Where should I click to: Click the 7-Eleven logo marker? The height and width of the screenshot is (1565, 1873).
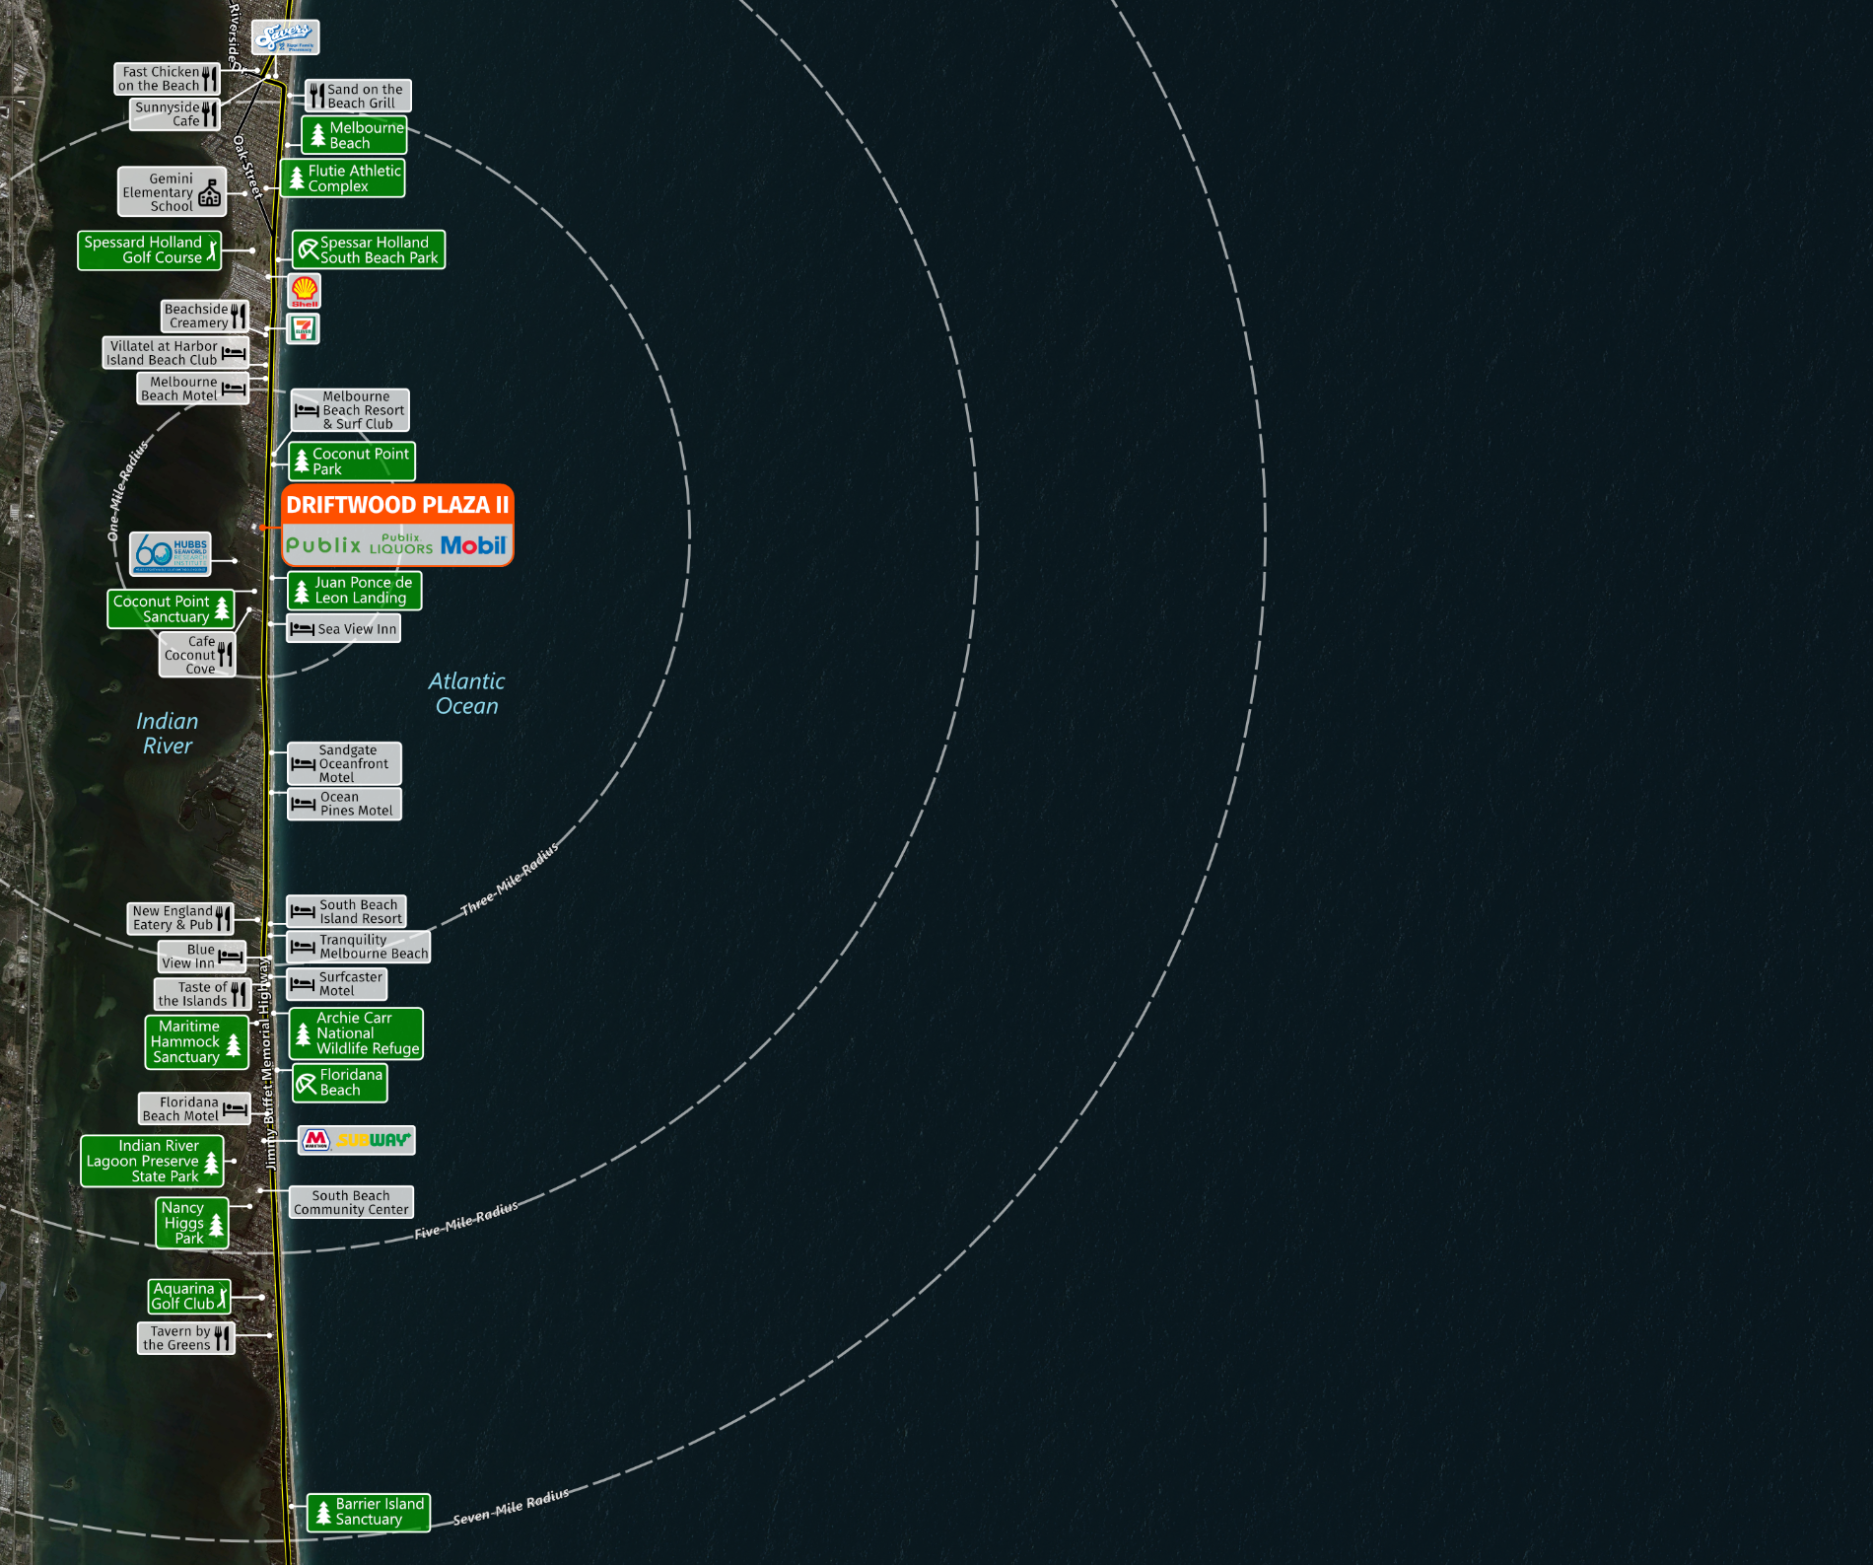pos(304,328)
